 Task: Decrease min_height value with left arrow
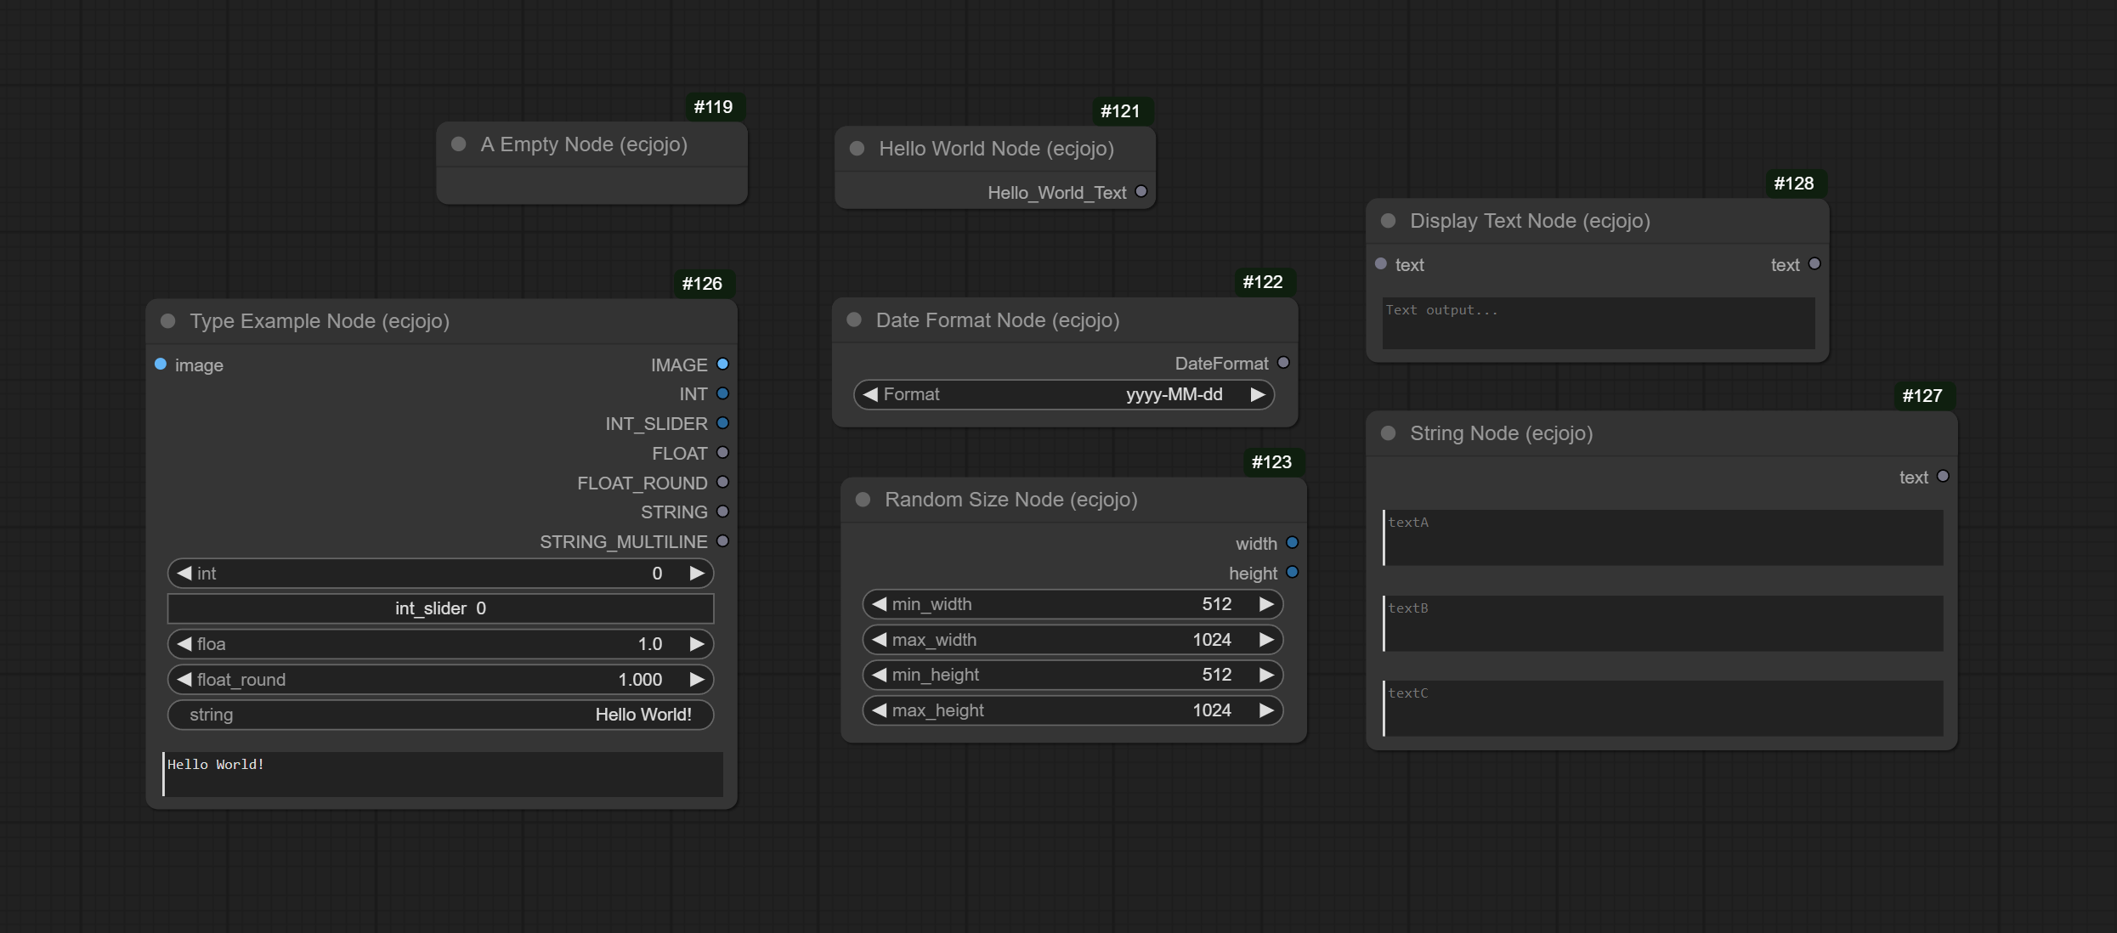pos(880,675)
